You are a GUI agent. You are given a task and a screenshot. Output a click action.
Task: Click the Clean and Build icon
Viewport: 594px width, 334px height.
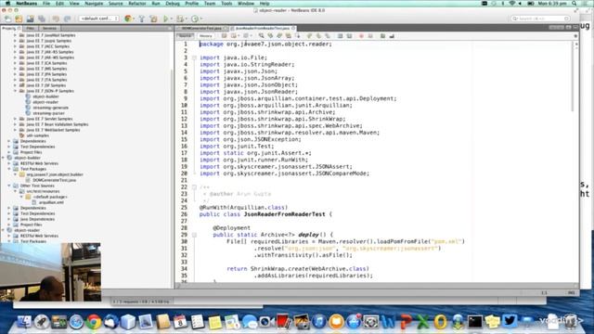point(153,19)
